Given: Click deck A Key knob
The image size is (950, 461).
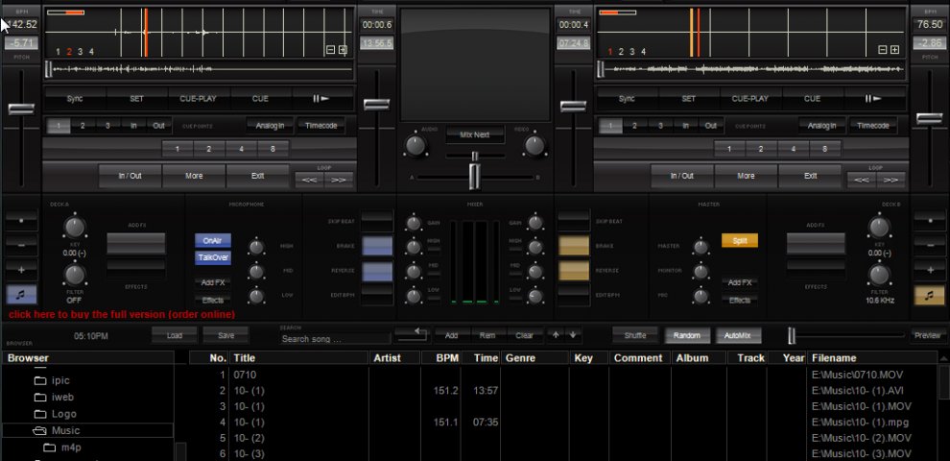Looking at the screenshot, I should point(74,228).
